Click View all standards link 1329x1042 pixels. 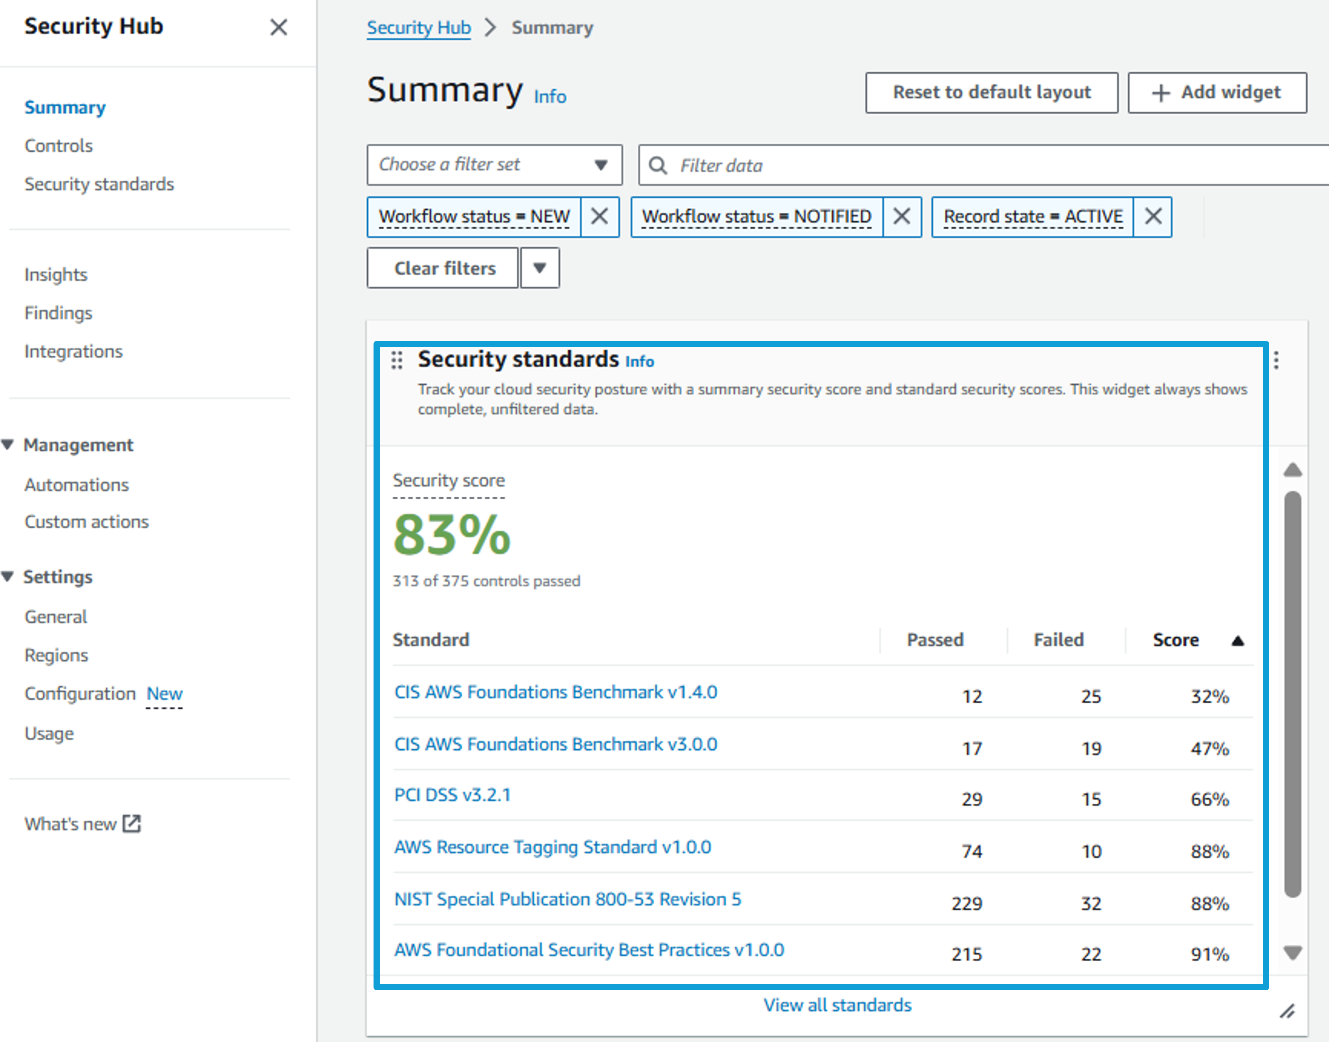837,1005
